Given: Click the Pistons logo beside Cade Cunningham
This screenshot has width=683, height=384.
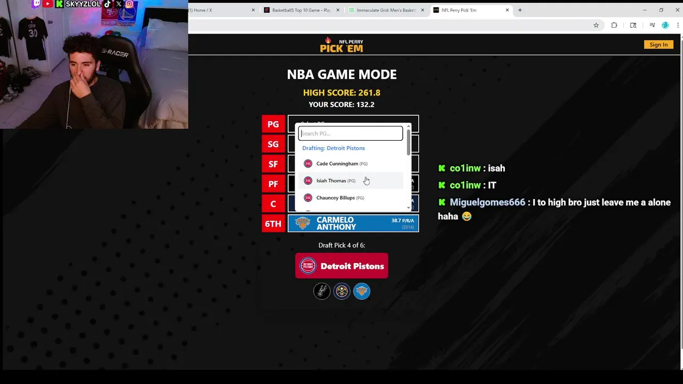Looking at the screenshot, I should click(308, 164).
